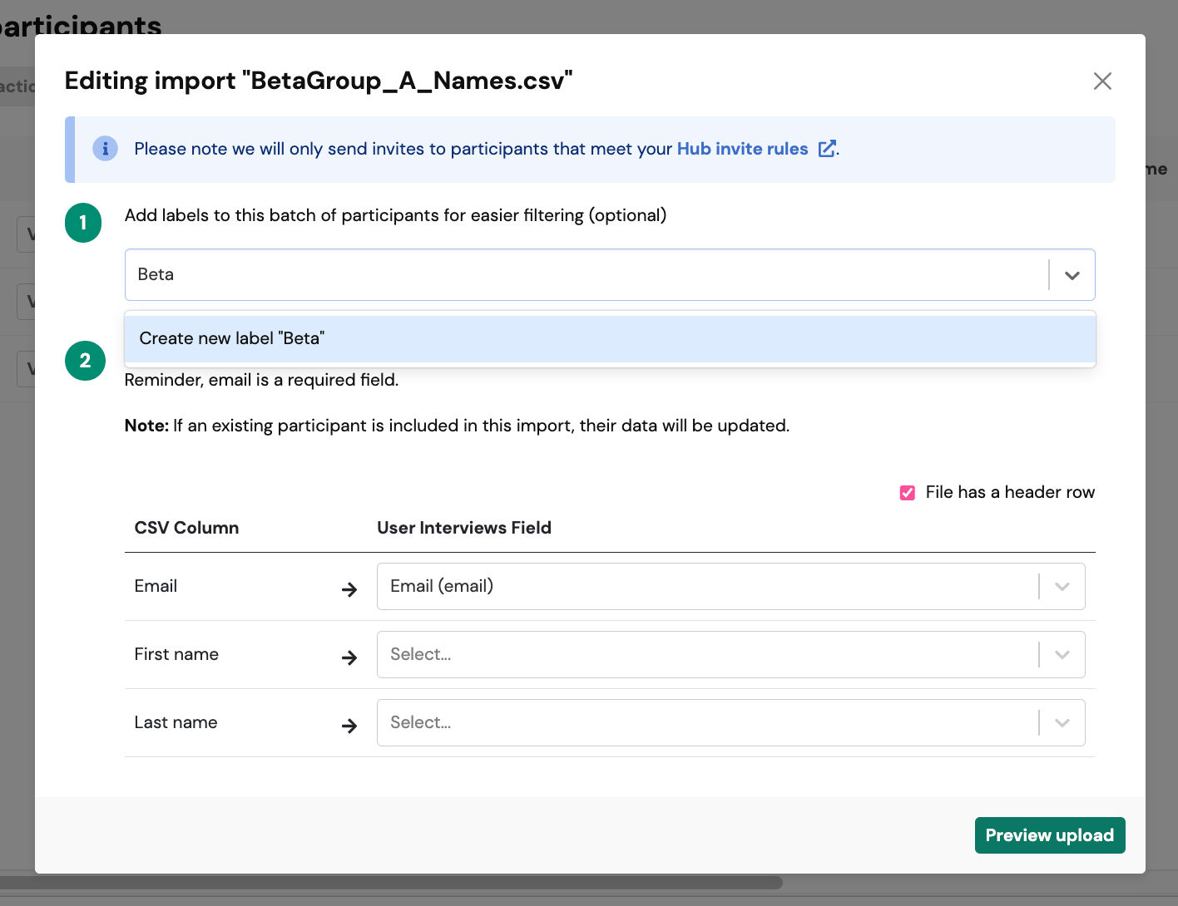
Task: Click the arrow icon beside First name row
Action: point(349,657)
